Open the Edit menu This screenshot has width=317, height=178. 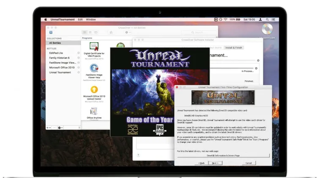pyautogui.click(x=80, y=19)
